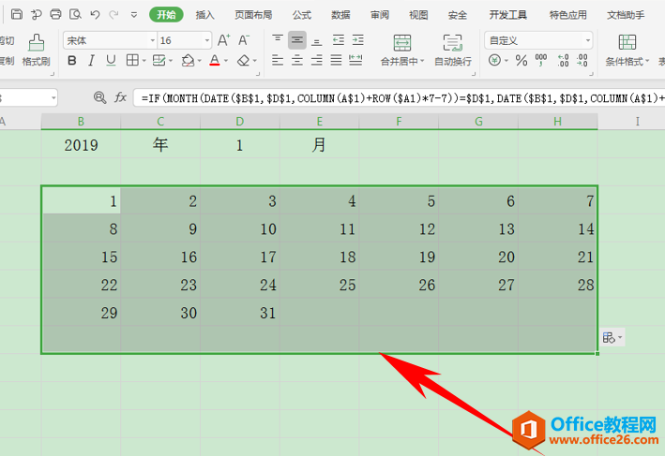Open the auto fill options button
This screenshot has height=456, width=665.
(x=612, y=337)
